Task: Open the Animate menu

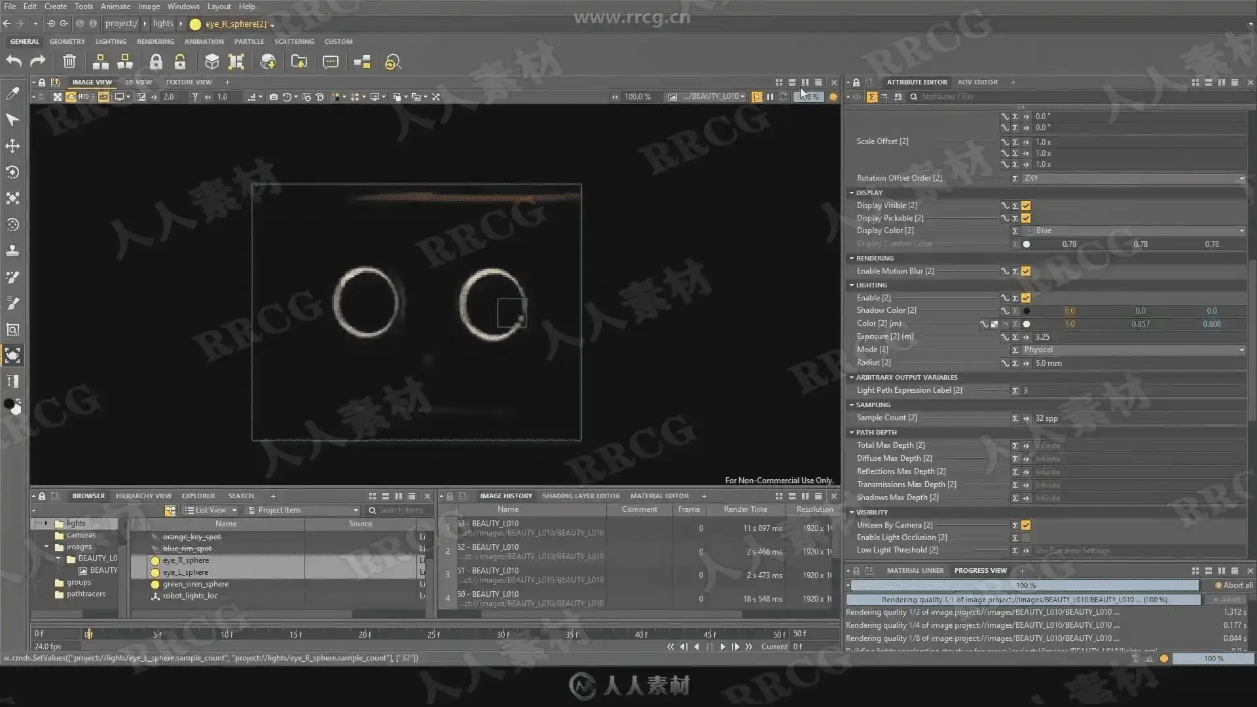Action: coord(115,7)
